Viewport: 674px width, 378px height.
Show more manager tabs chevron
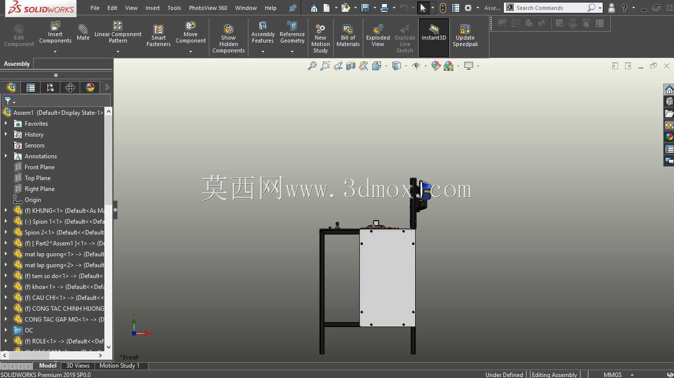tap(107, 87)
